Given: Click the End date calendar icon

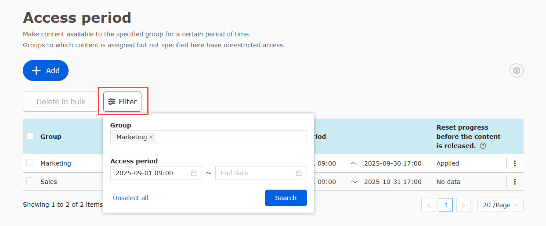Looking at the screenshot, I should click(299, 173).
